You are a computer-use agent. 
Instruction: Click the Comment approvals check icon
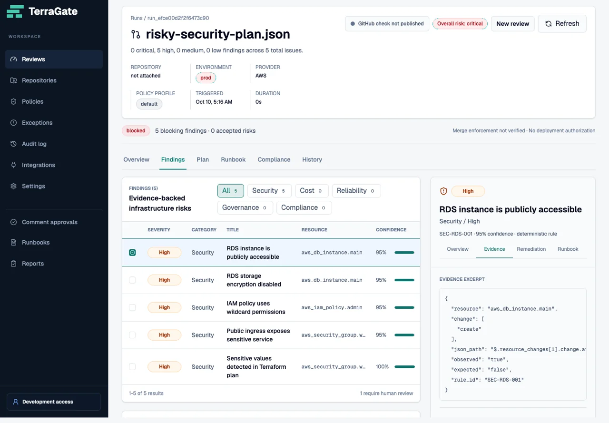click(13, 222)
